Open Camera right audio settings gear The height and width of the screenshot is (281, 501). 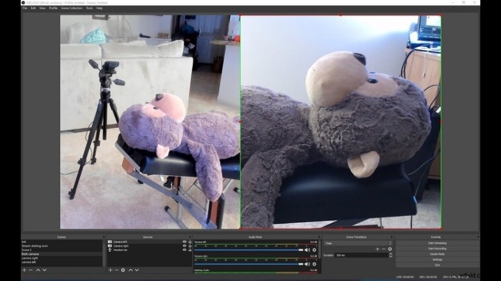tap(314, 264)
